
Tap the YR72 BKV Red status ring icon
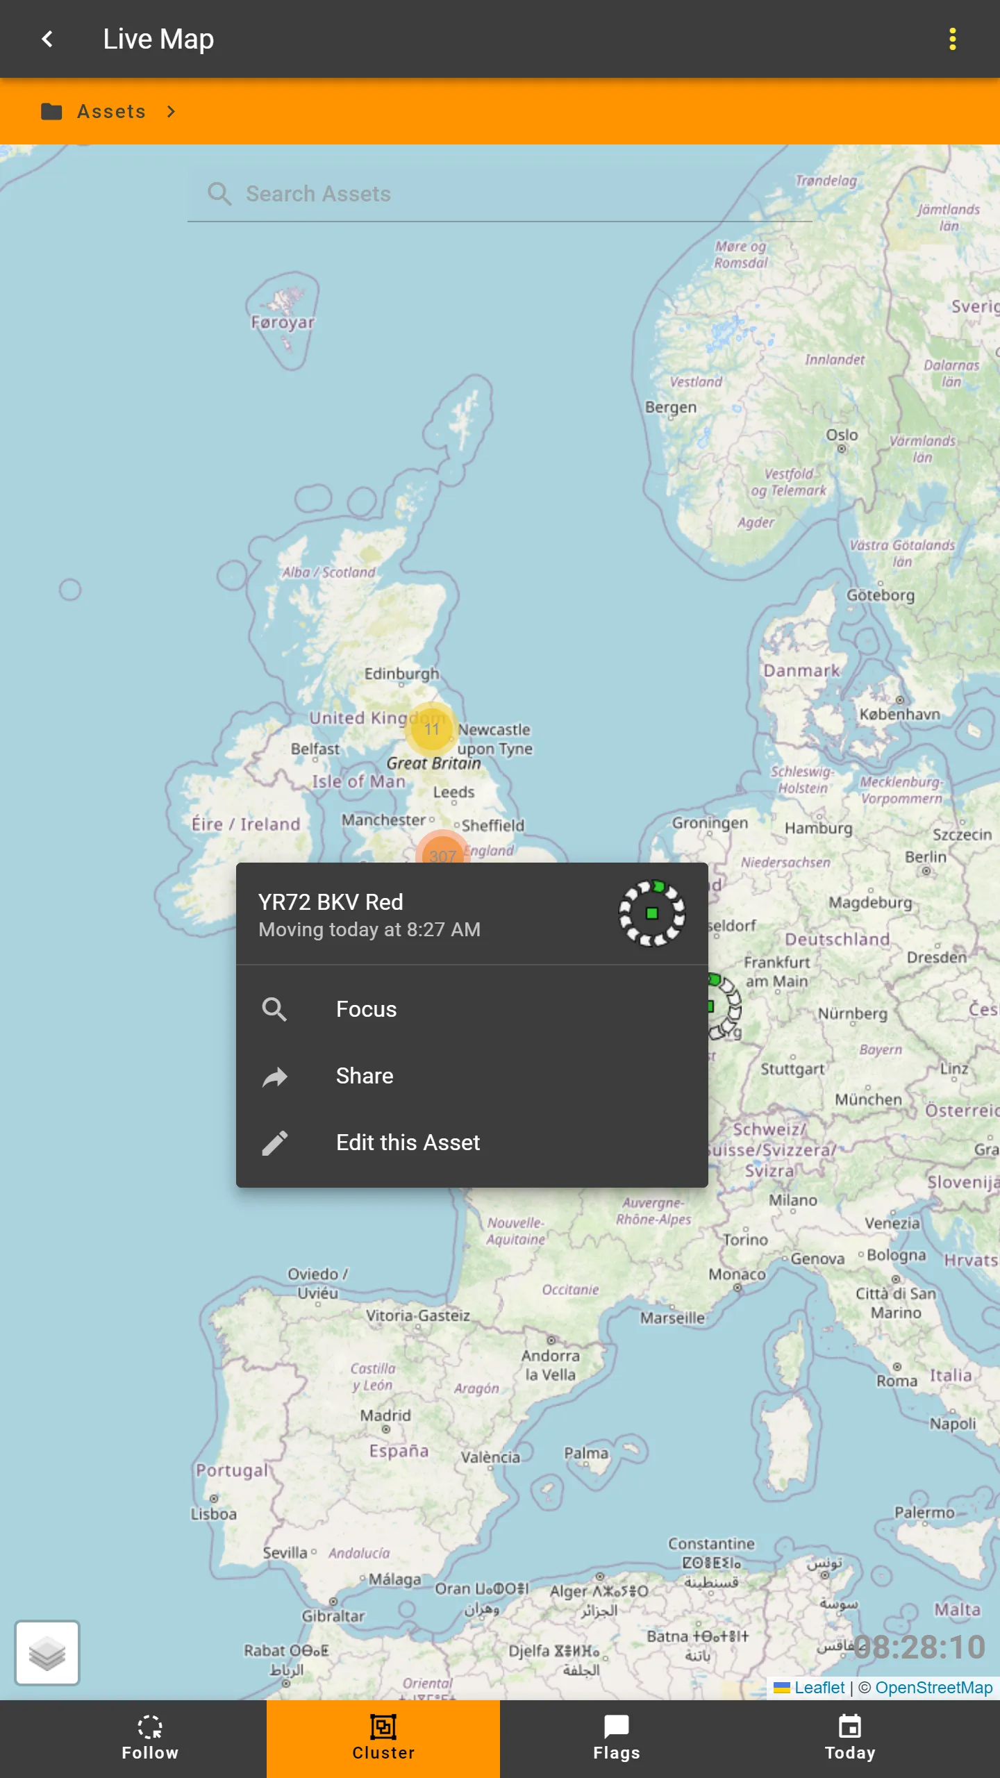click(x=652, y=913)
